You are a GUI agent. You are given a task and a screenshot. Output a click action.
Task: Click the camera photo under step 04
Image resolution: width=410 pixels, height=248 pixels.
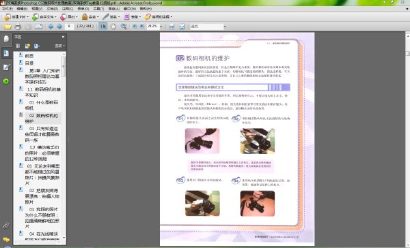(258, 204)
